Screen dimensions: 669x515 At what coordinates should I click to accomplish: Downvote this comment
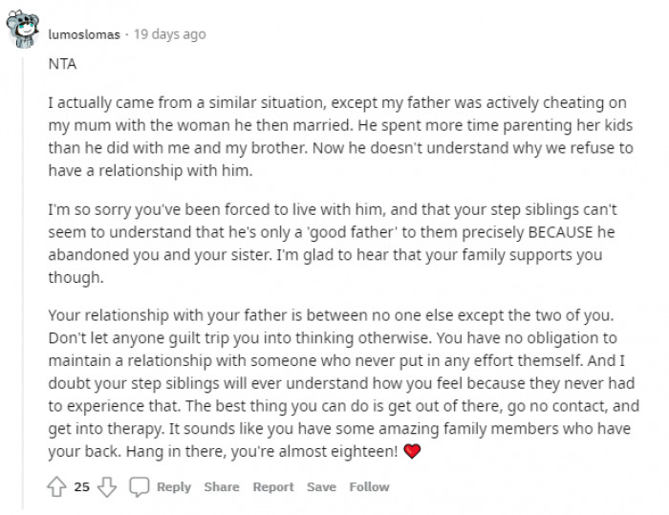[x=107, y=486]
